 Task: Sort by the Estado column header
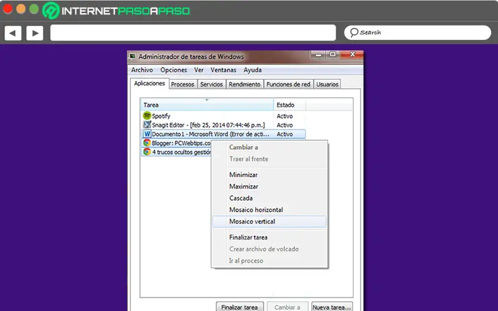point(289,104)
